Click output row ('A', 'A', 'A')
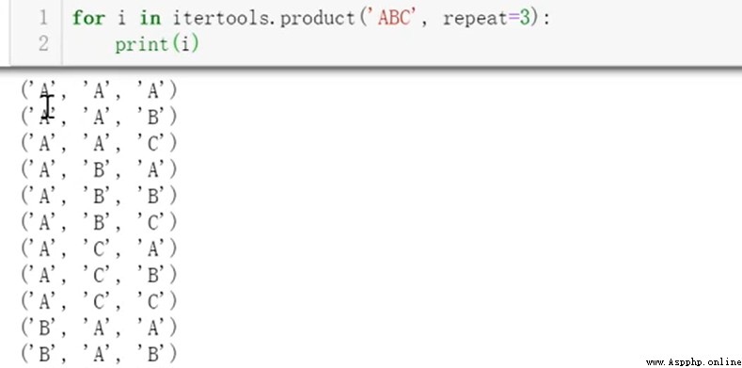The image size is (742, 368). (x=99, y=90)
